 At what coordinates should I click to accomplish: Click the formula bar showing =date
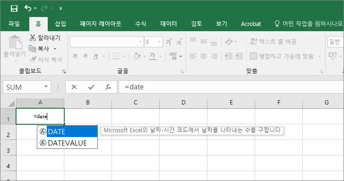[x=231, y=87]
